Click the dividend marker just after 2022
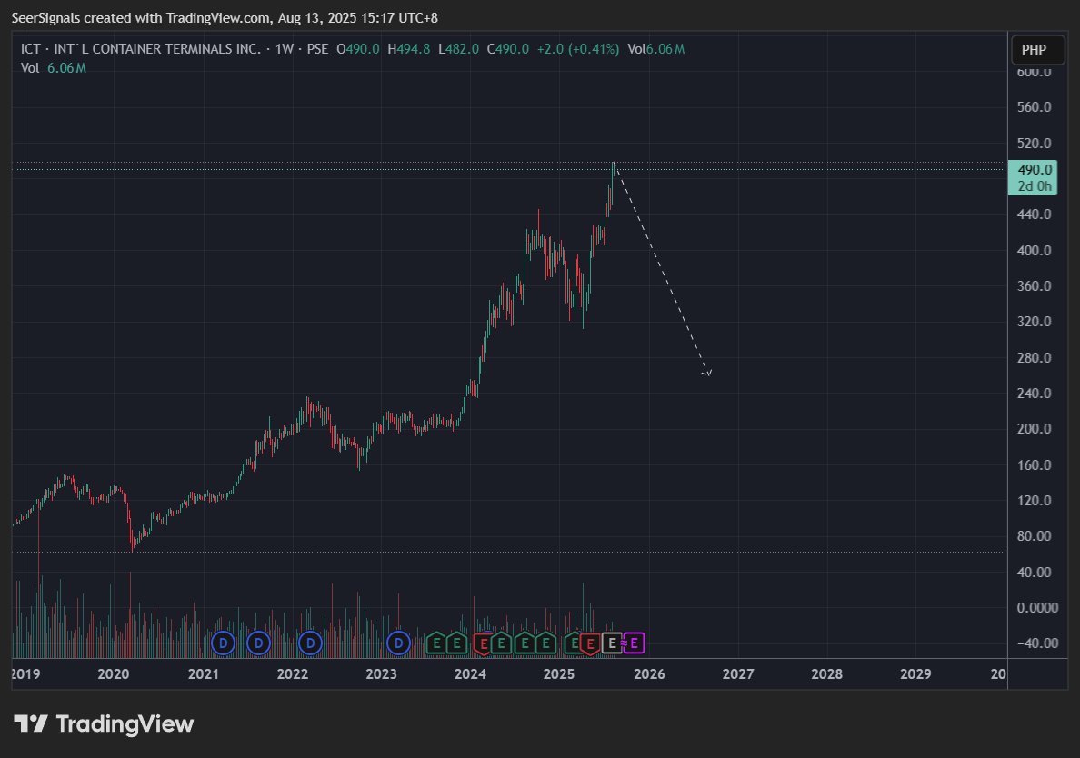Image resolution: width=1080 pixels, height=758 pixels. coord(310,643)
